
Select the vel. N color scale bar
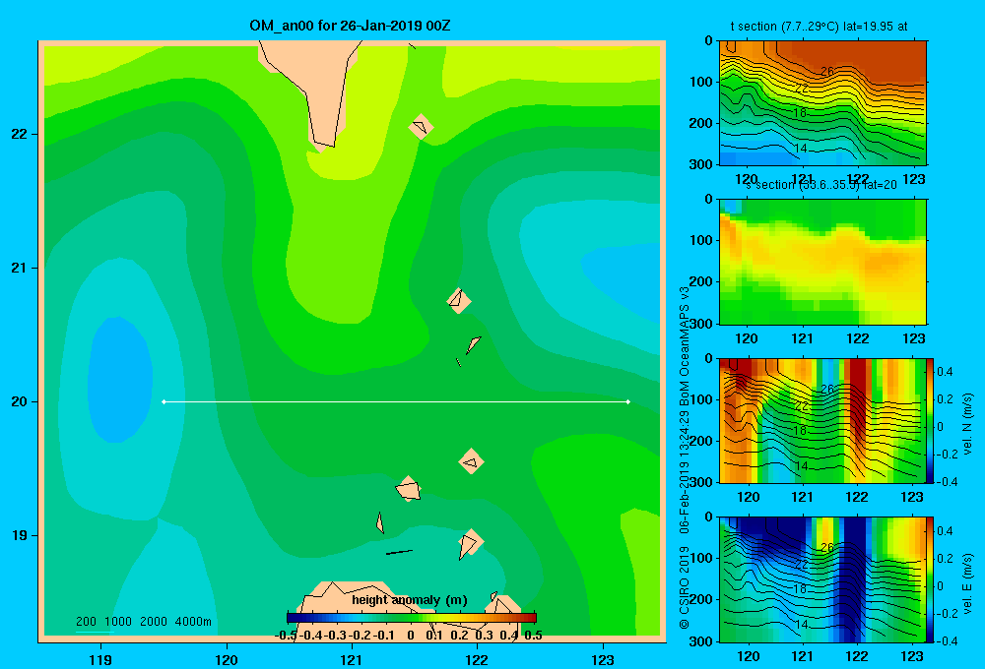[931, 420]
